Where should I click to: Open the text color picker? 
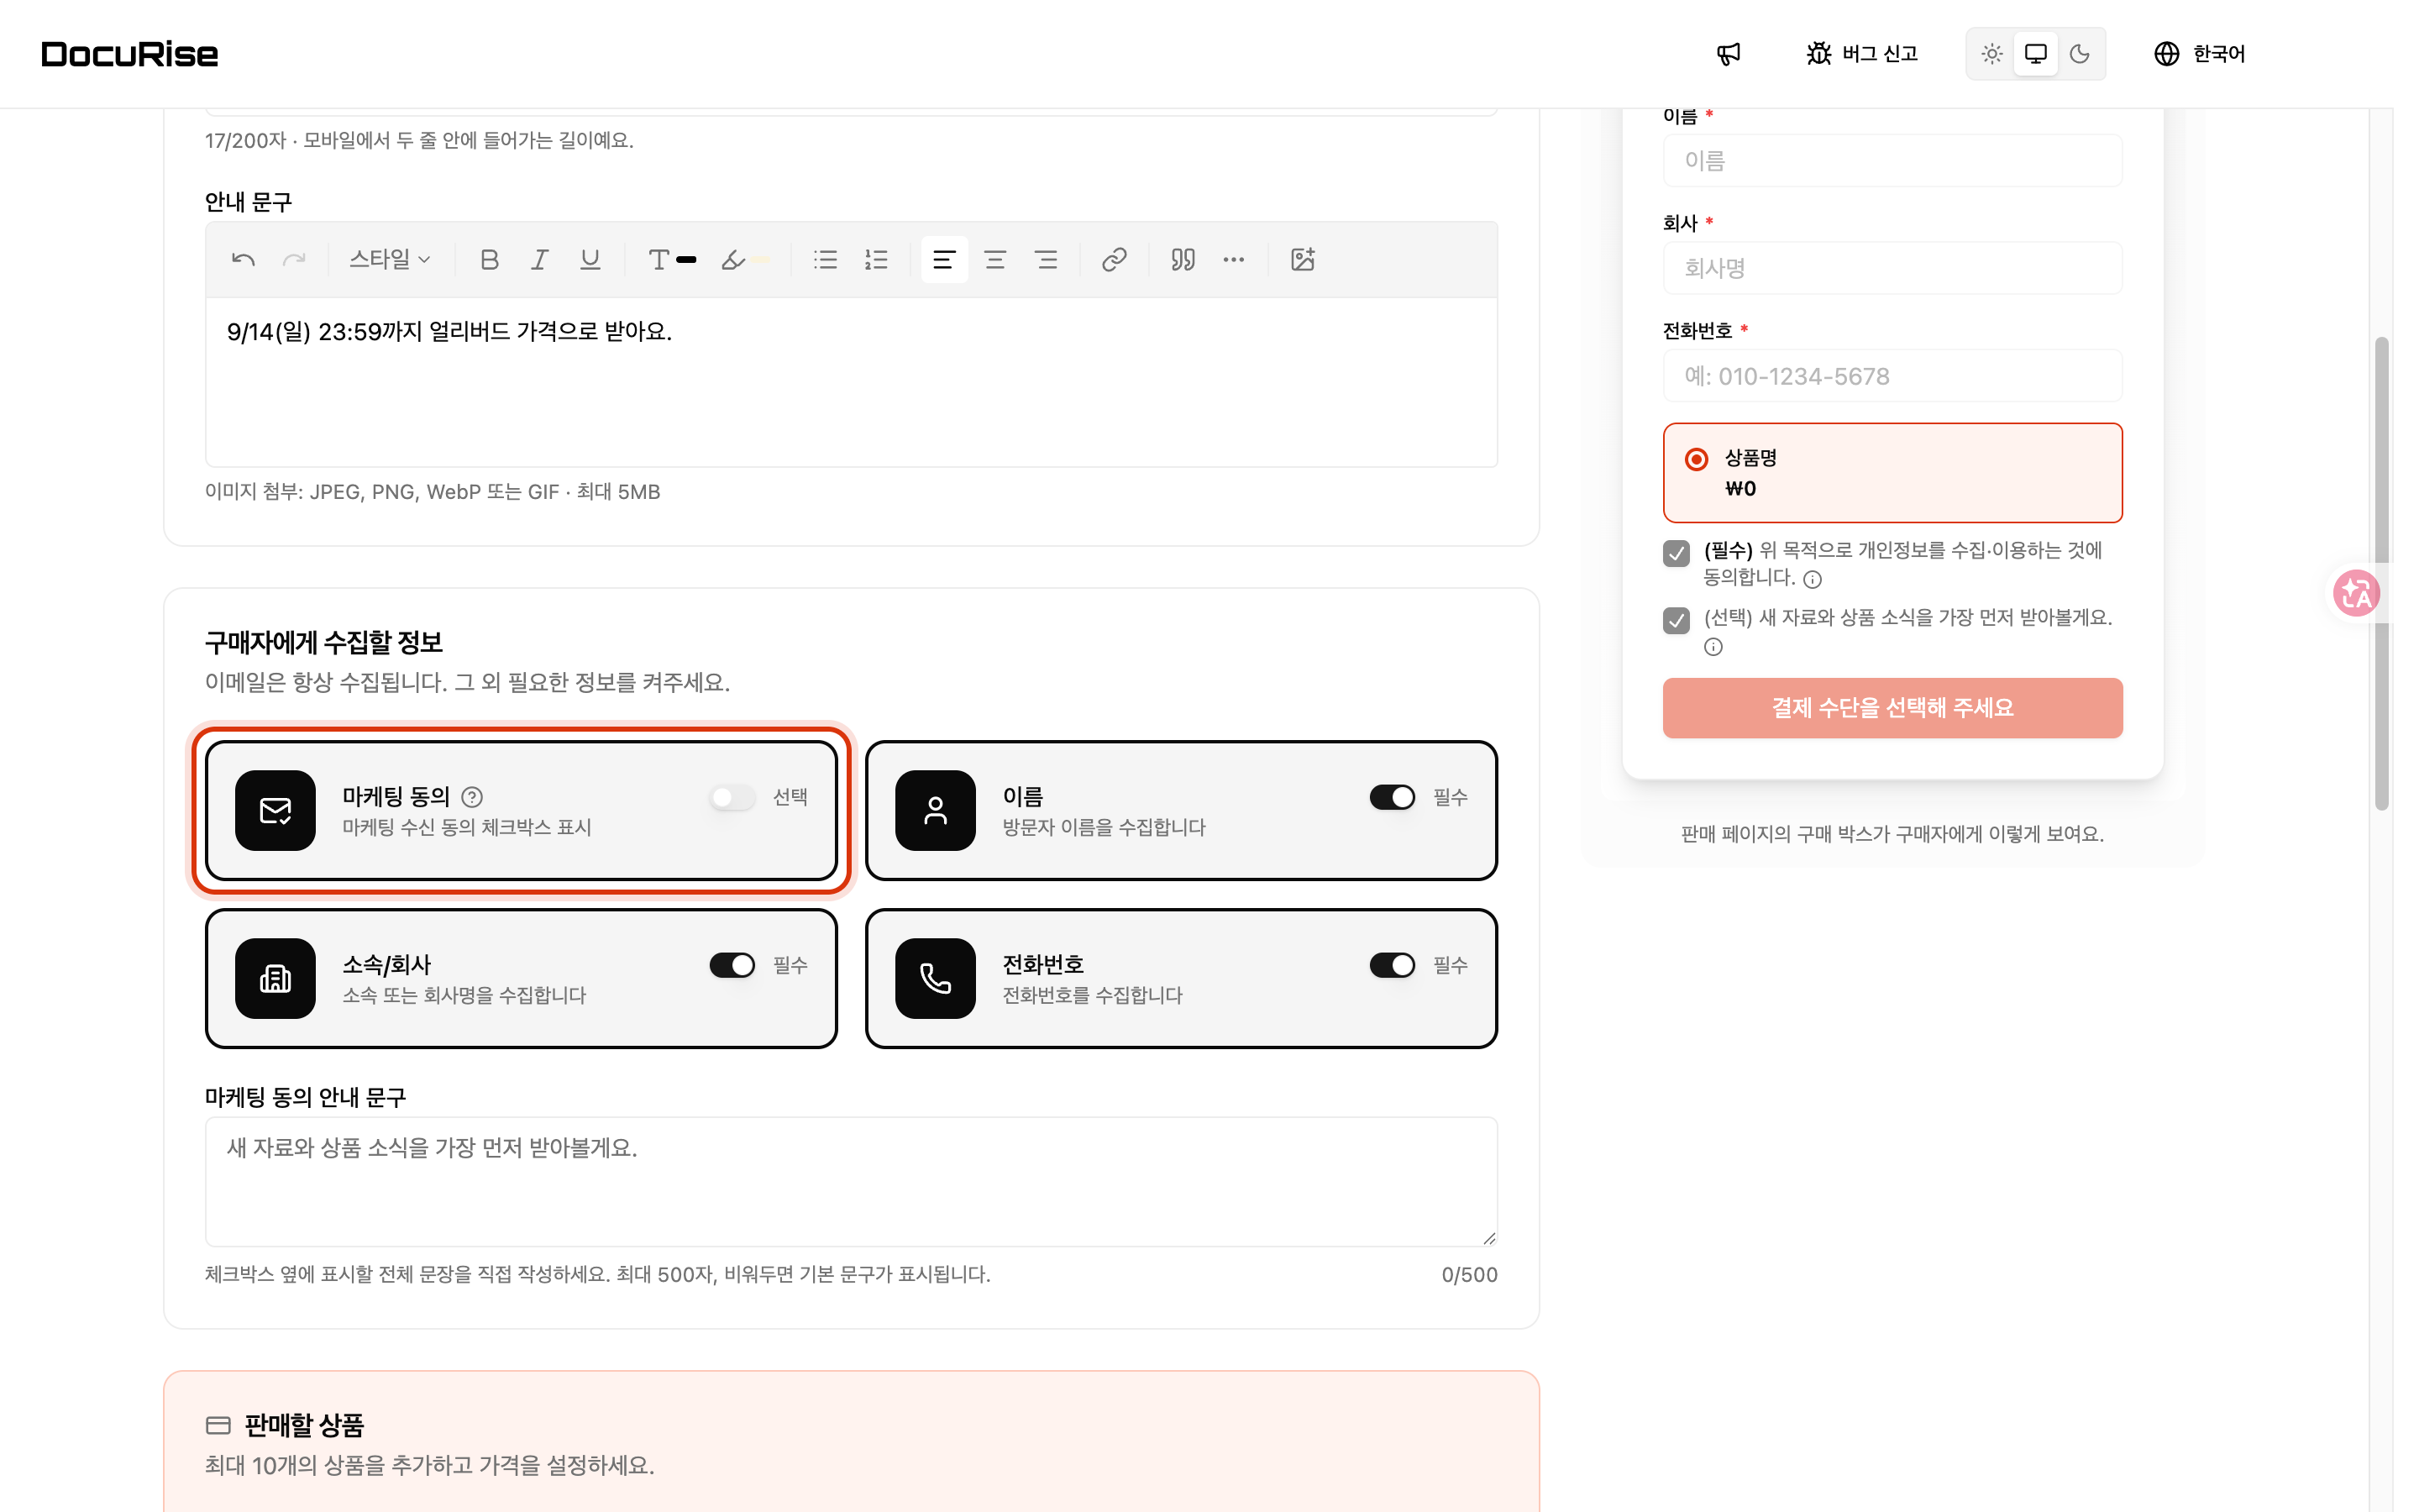672,260
